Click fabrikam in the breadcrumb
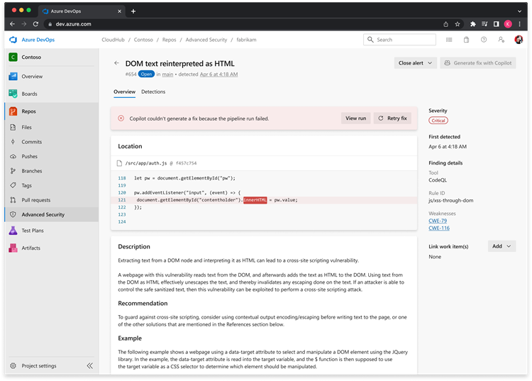The width and height of the screenshot is (532, 381). (x=246, y=40)
